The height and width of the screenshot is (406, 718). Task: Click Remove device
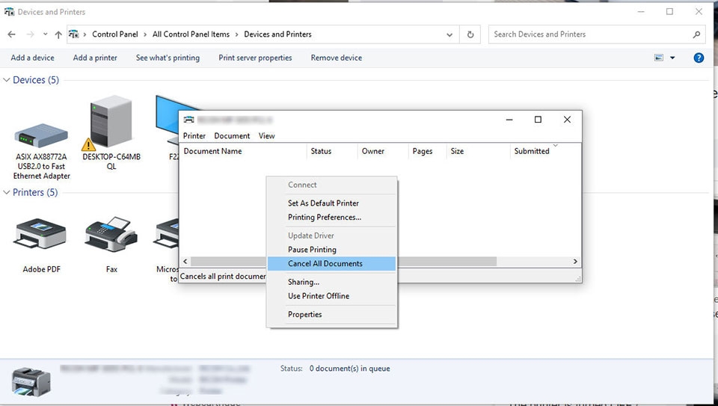[336, 58]
